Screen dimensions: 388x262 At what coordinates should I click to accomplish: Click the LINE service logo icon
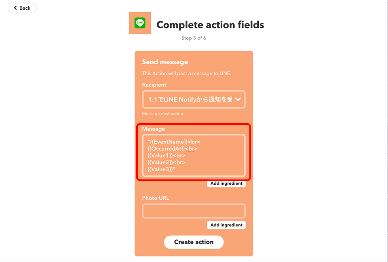[x=140, y=23]
